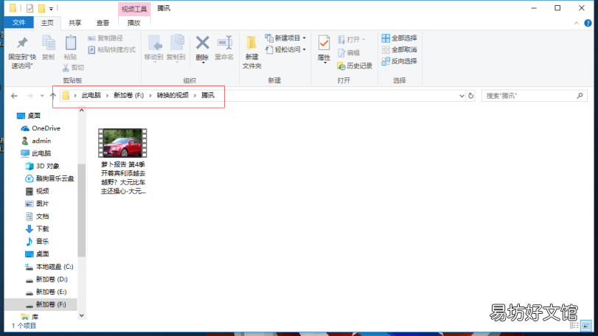598x336 pixels.
Task: Click 此电脑 in the address breadcrumb
Action: 91,95
